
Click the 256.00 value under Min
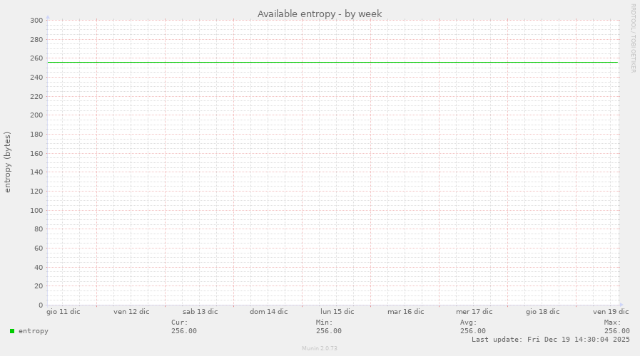click(329, 331)
